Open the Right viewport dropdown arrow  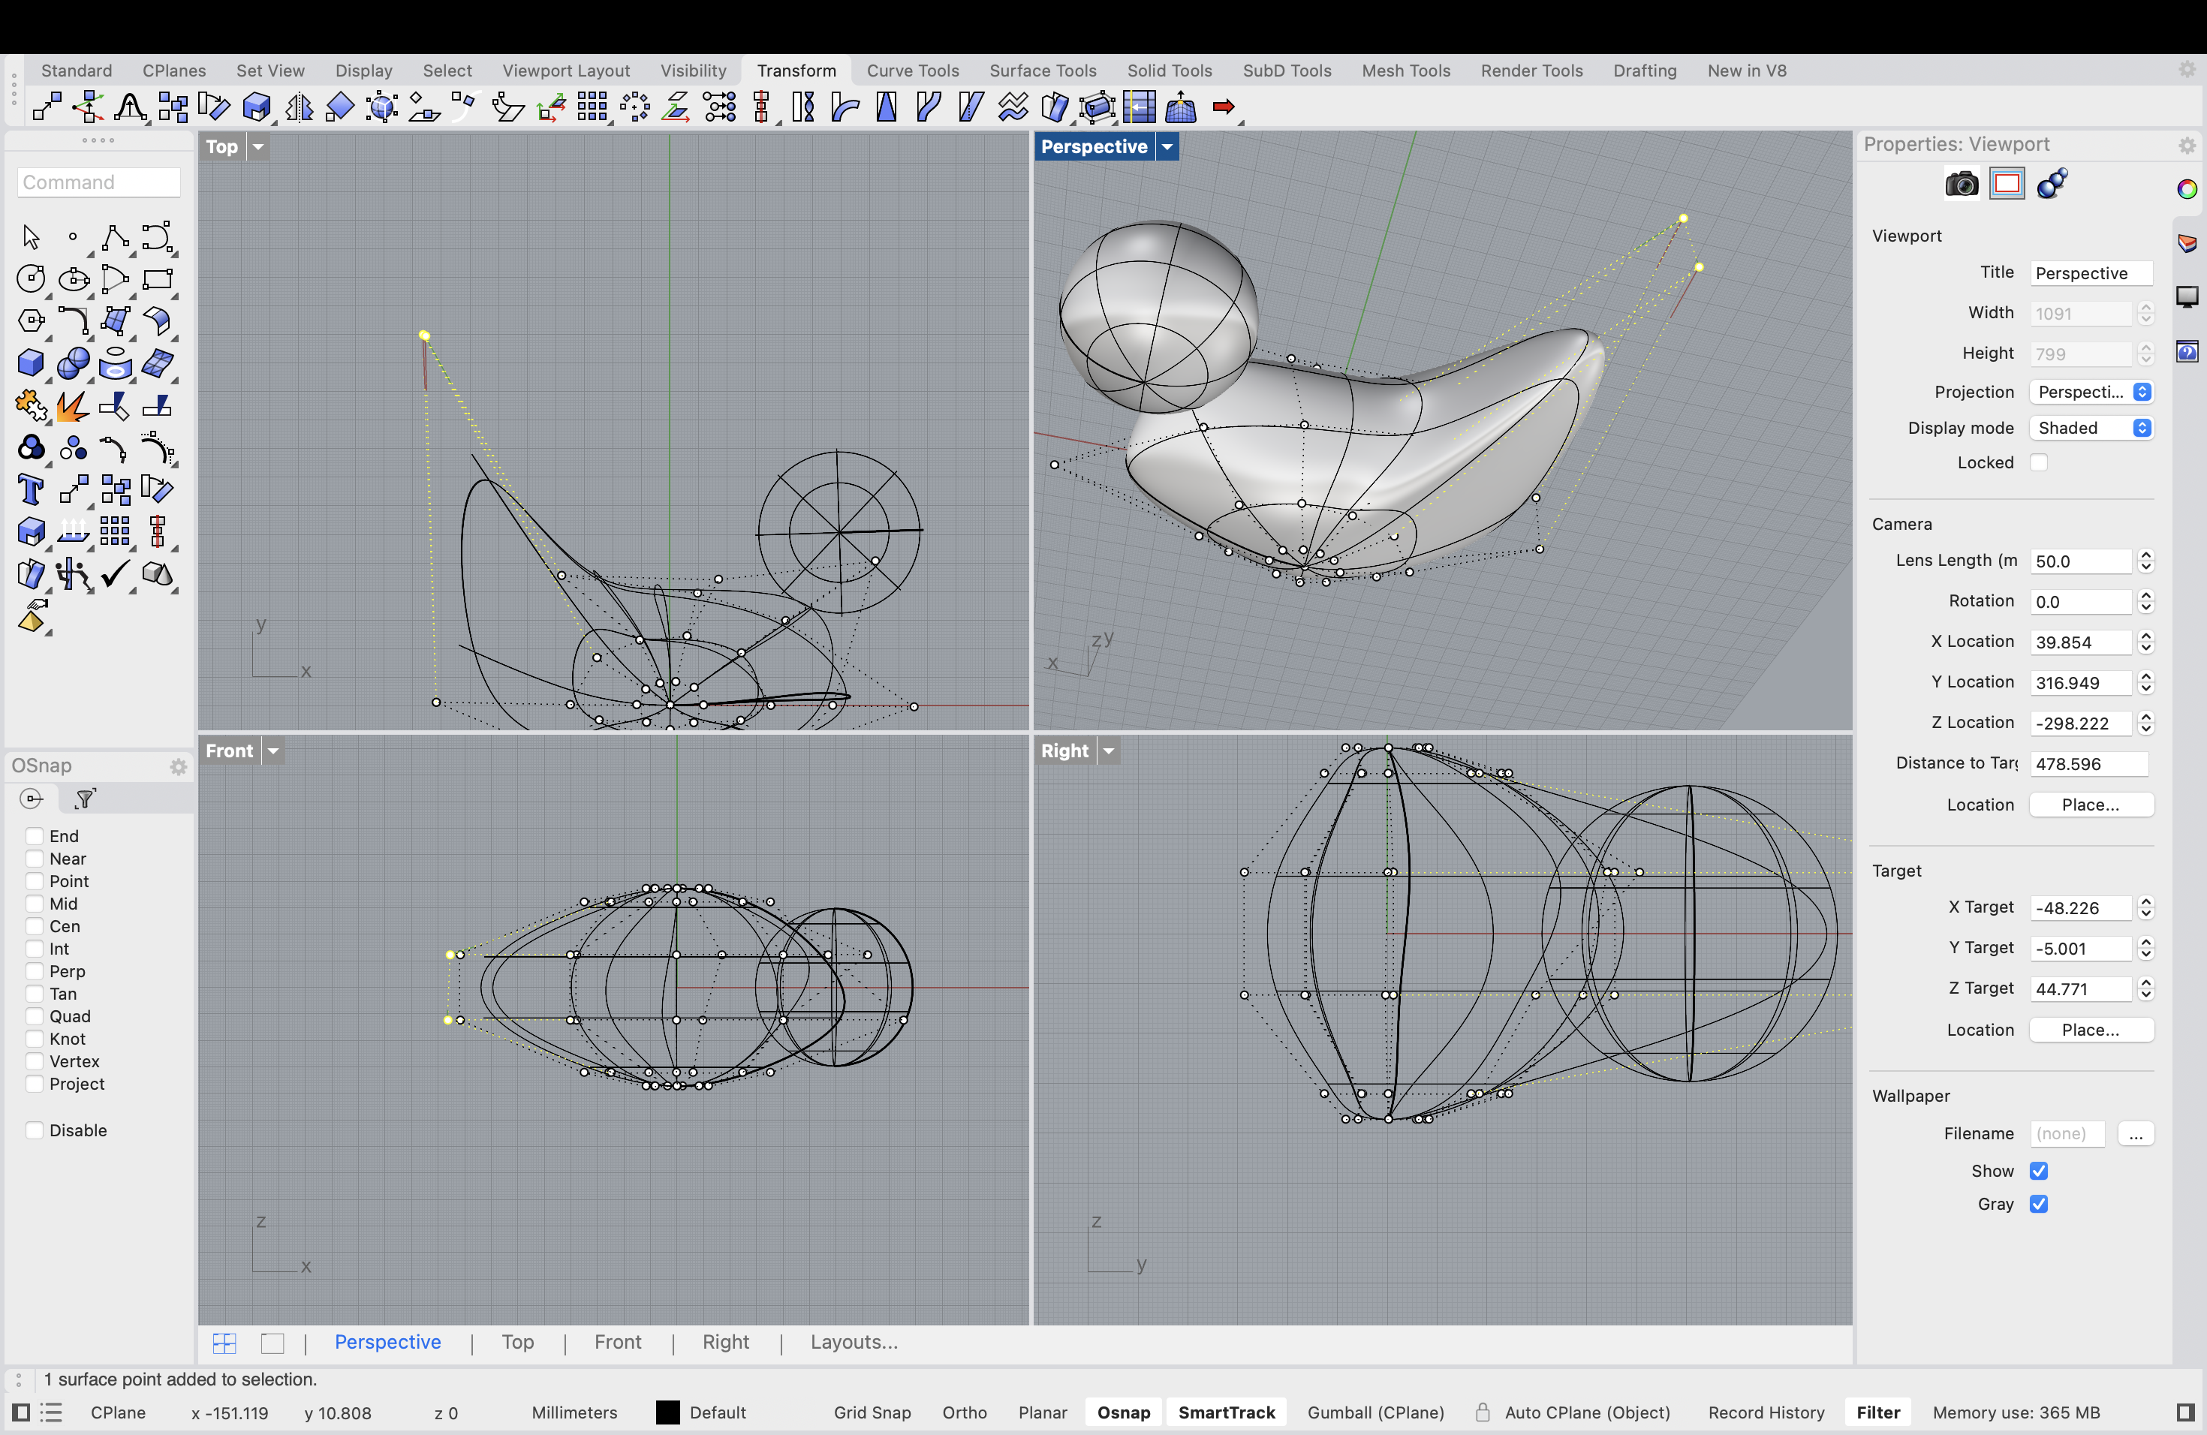pos(1109,751)
